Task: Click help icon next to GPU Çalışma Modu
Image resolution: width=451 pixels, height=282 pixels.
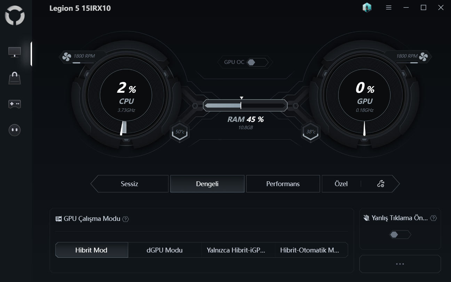Action: (x=126, y=219)
